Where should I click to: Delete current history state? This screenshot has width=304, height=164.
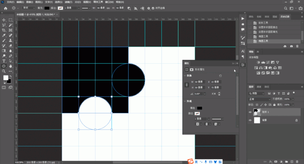click(x=297, y=46)
